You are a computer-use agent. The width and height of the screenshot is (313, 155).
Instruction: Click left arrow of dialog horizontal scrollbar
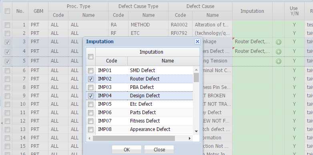(x=89, y=138)
